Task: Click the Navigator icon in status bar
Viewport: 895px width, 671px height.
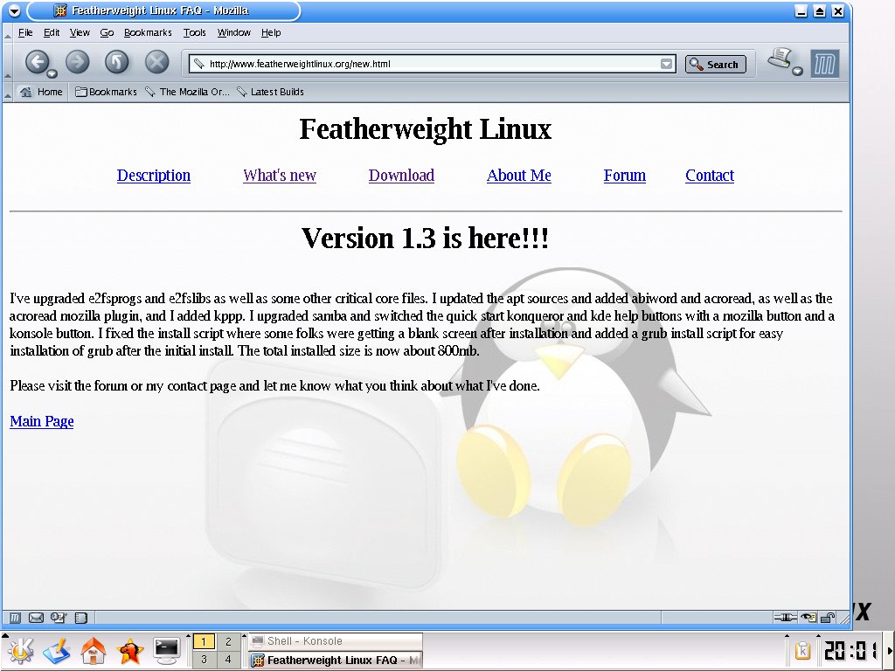Action: pos(16,618)
